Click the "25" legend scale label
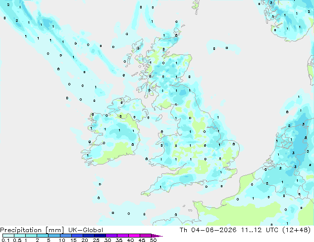Image resolution: width=314 pixels, height=242 pixels. pyautogui.click(x=96, y=240)
